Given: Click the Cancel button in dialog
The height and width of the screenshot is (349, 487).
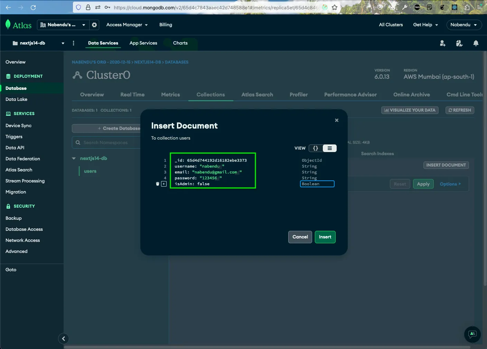Looking at the screenshot, I should [300, 237].
